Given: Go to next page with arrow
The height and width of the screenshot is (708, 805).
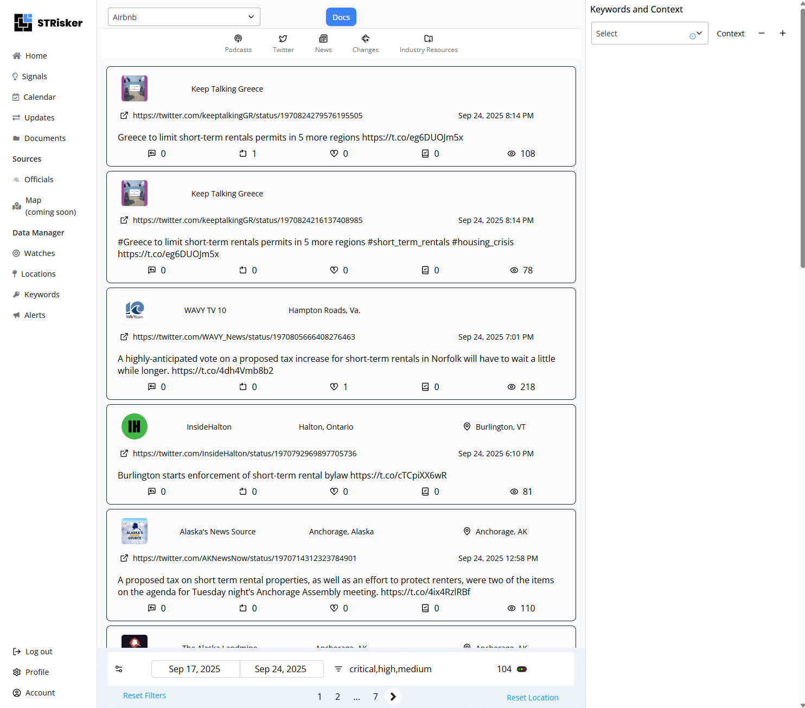Looking at the screenshot, I should point(393,697).
